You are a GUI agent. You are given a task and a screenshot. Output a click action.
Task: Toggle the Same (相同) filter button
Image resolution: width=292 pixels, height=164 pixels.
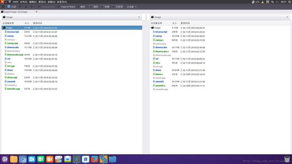tap(94, 7)
